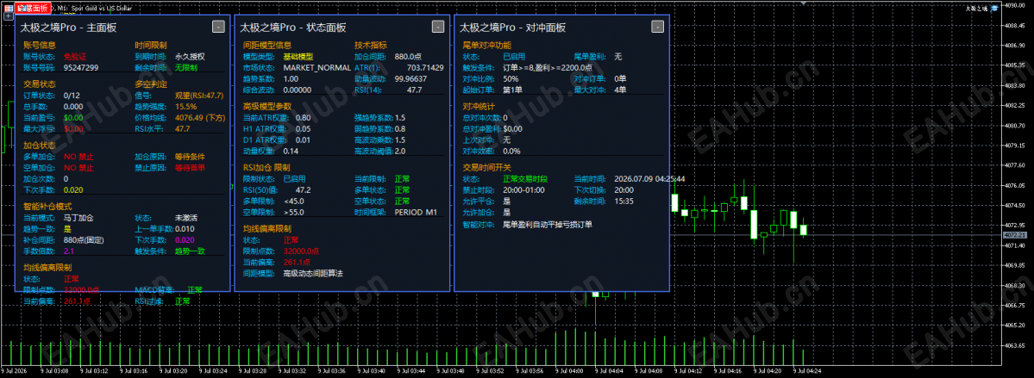Click the 等待条件 add-position reason
The height and width of the screenshot is (378, 1034).
tap(190, 157)
